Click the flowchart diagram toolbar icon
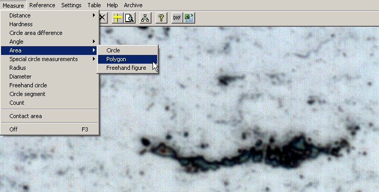Screen dimensions: 379x192 145,18
